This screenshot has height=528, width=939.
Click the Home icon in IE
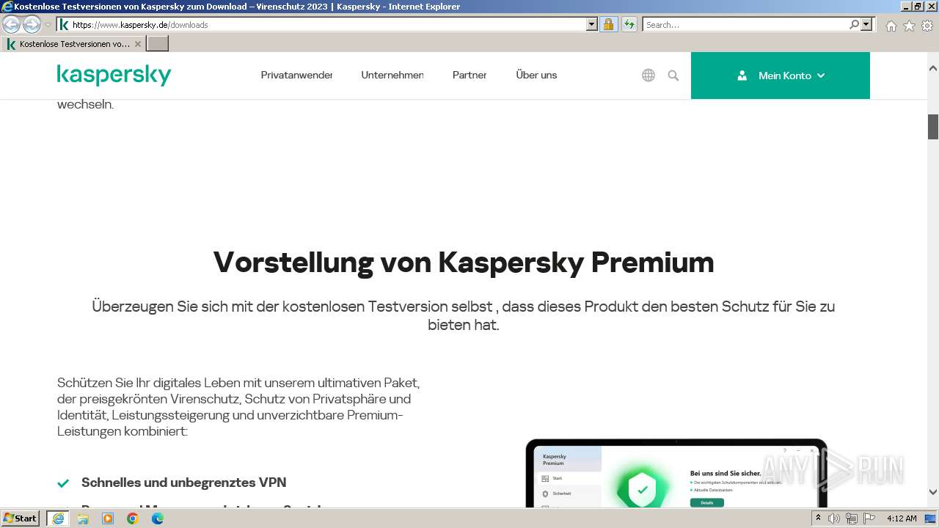point(891,26)
